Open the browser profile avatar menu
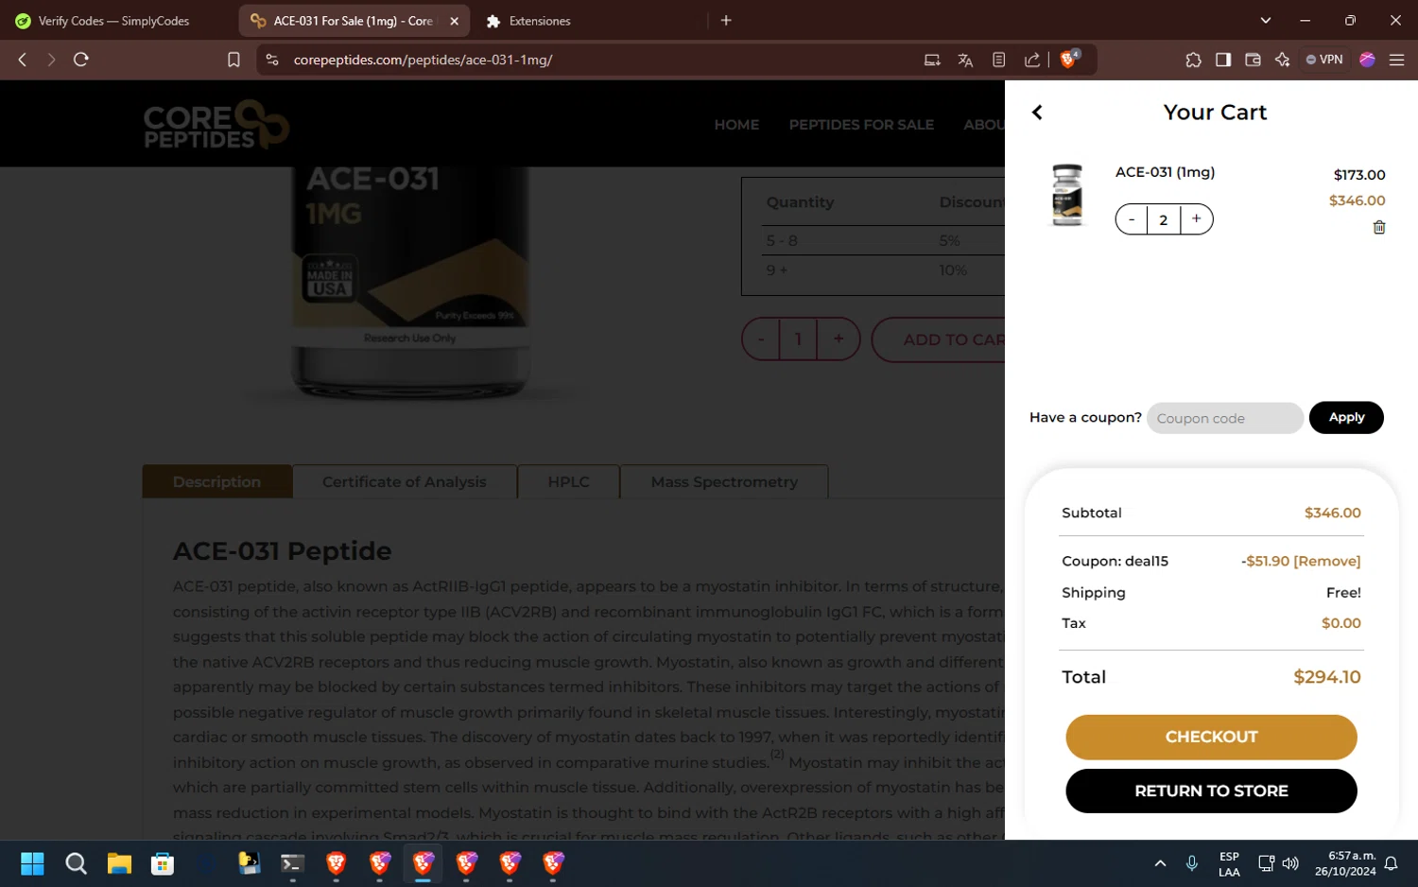 [x=1367, y=60]
